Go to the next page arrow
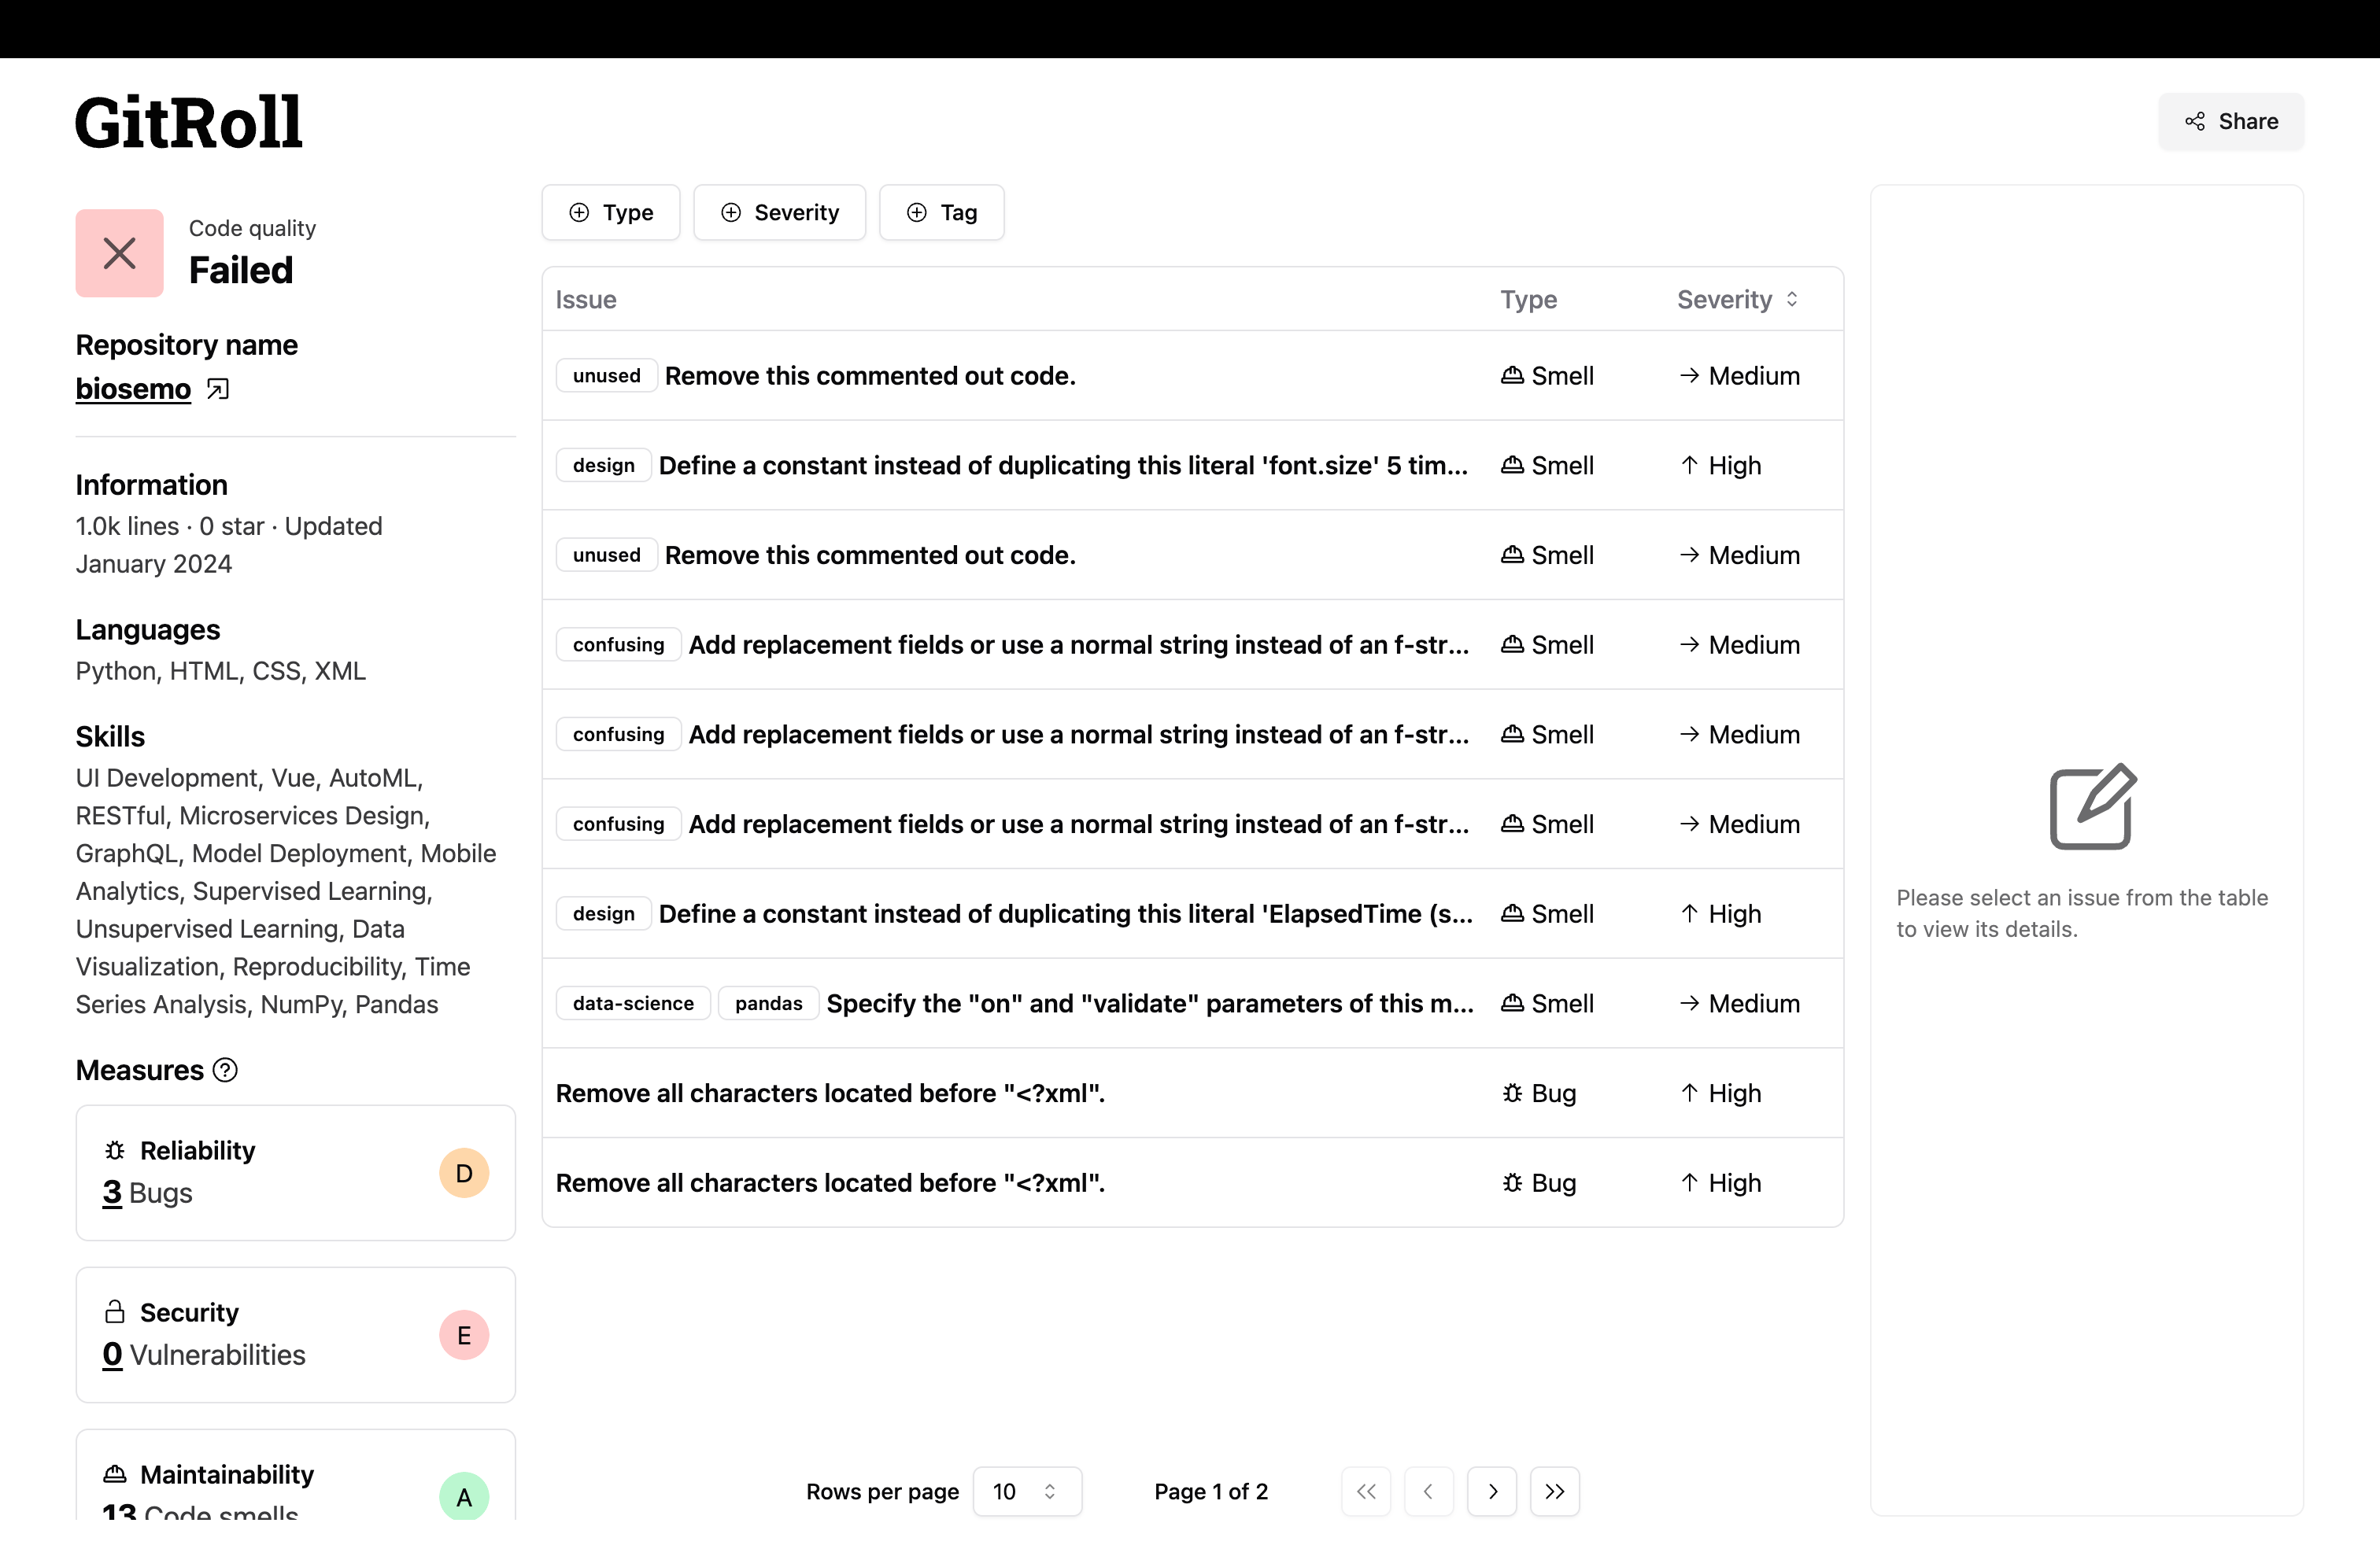Image resolution: width=2380 pixels, height=1545 pixels. tap(1491, 1491)
